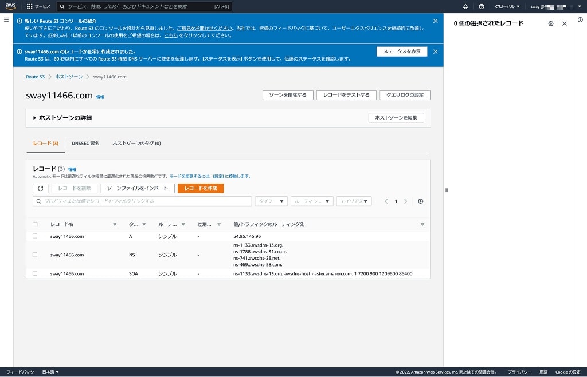Image resolution: width=587 pixels, height=377 pixels.
Task: Open settings gear in selected records panel
Action: click(551, 23)
